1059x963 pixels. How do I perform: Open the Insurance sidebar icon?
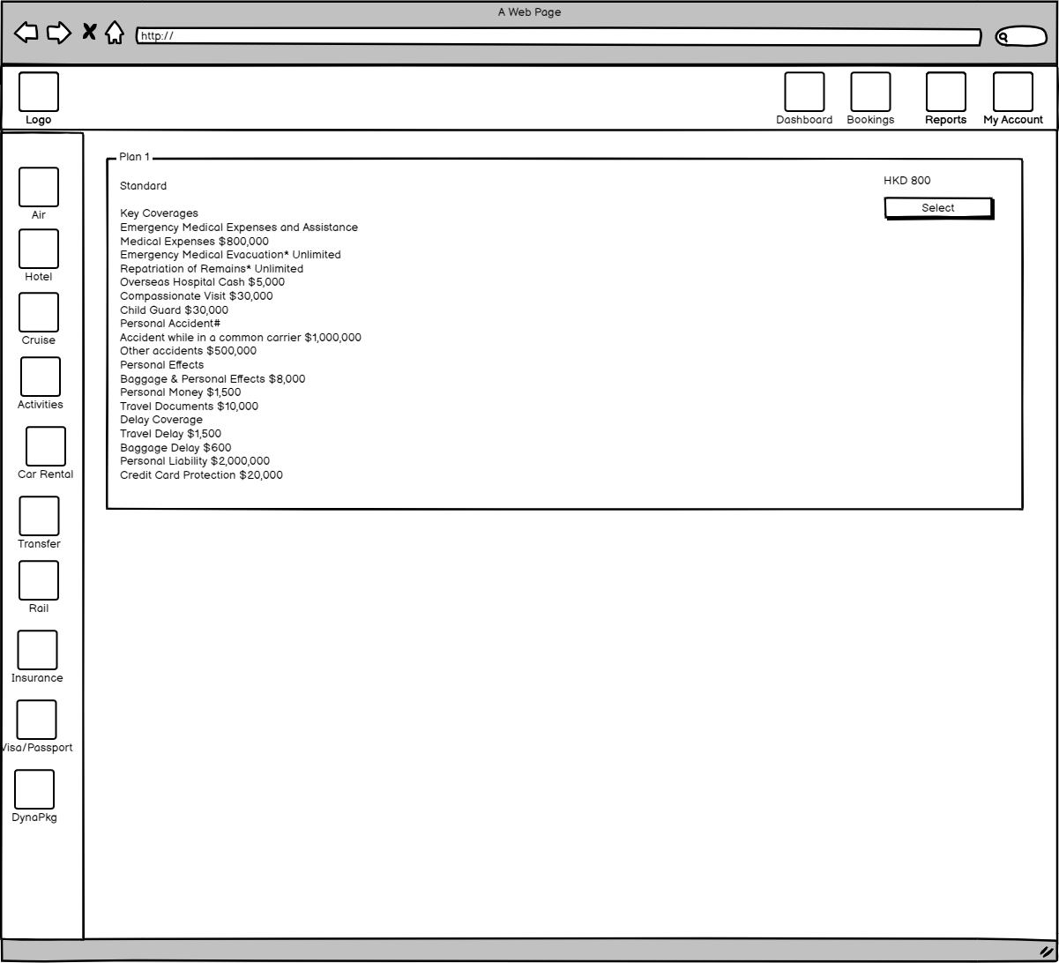tap(37, 650)
